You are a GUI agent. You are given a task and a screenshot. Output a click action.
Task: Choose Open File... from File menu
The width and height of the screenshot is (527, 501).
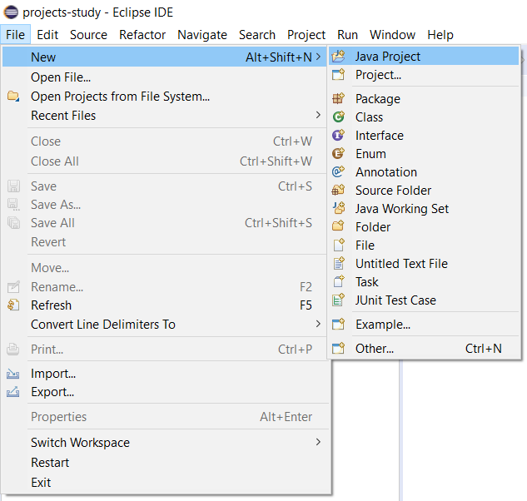tap(165, 77)
